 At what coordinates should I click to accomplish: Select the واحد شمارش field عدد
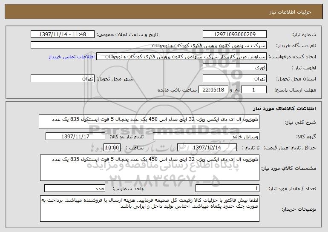click(x=75, y=188)
